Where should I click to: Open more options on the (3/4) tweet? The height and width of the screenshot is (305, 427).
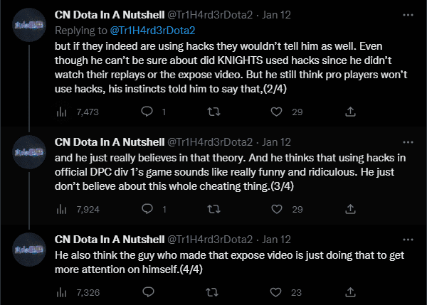click(406, 141)
